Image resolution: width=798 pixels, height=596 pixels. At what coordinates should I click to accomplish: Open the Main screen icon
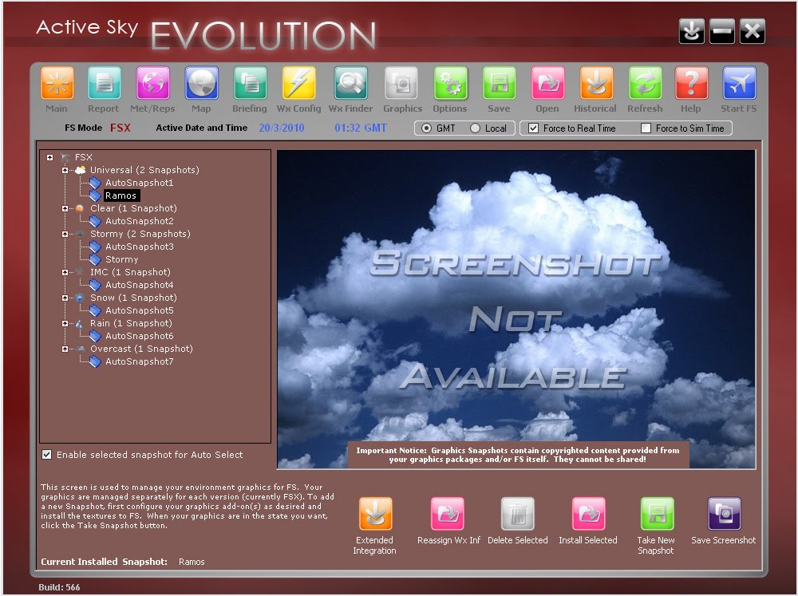pyautogui.click(x=57, y=82)
